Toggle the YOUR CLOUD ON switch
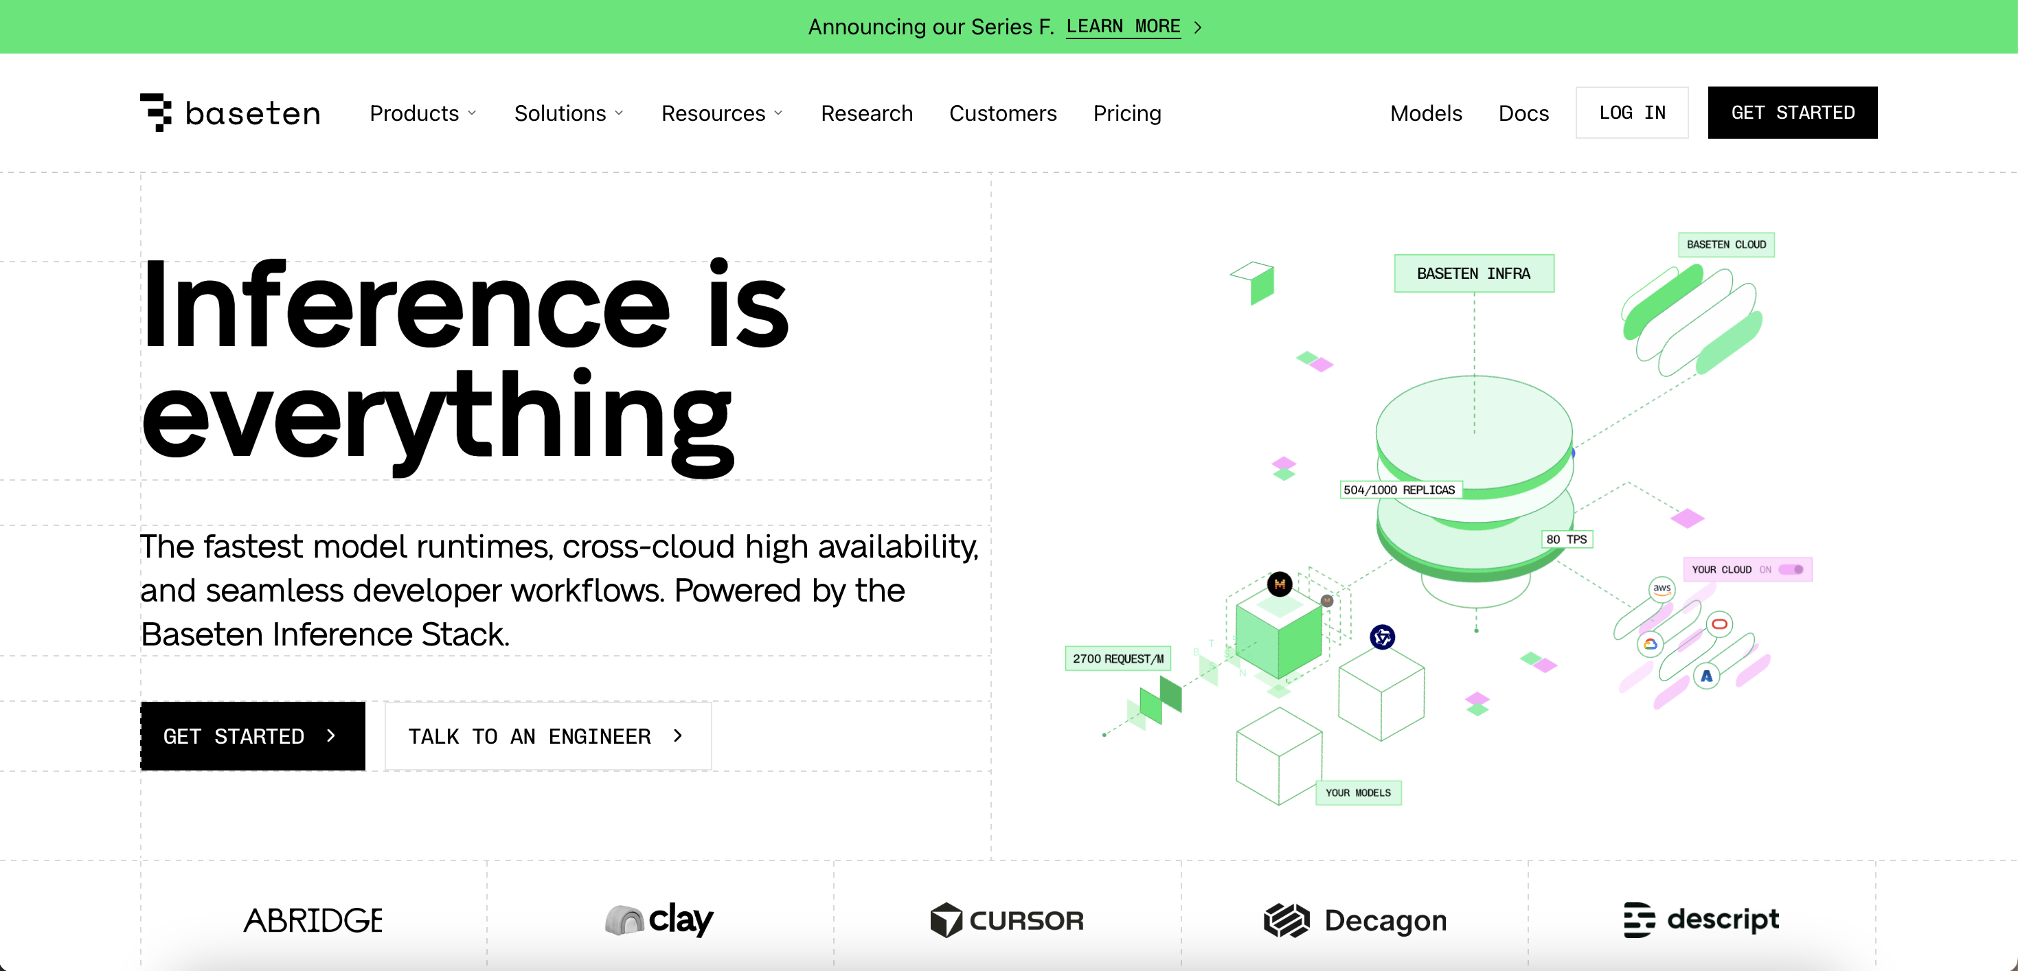Image resolution: width=2018 pixels, height=971 pixels. pos(1790,569)
